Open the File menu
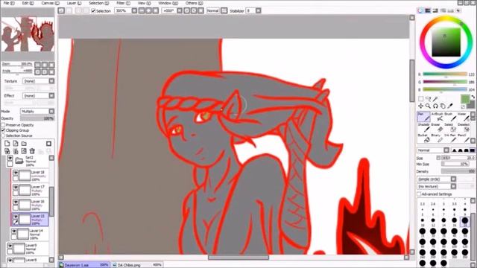The width and height of the screenshot is (477, 268). point(8,3)
